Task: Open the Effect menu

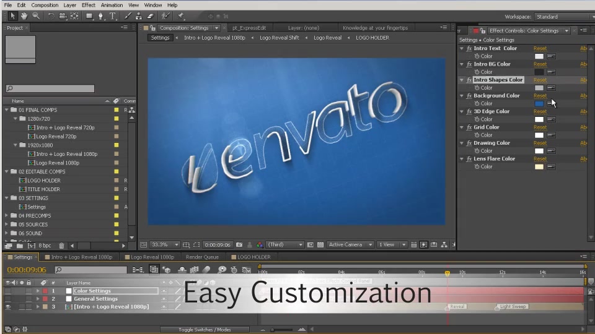Action: coord(89,5)
